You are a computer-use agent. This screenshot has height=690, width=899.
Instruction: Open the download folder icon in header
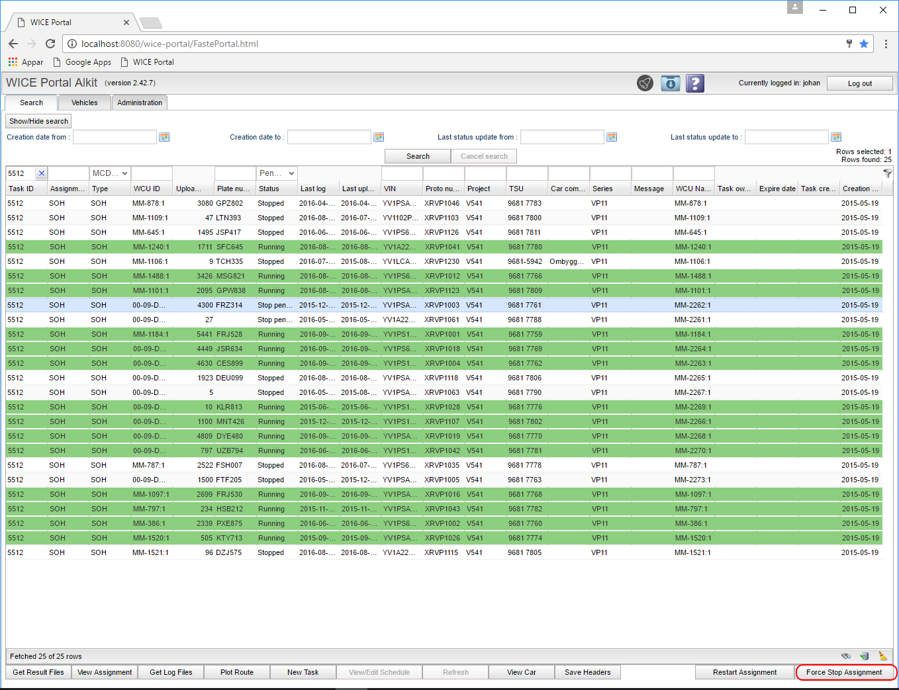(x=671, y=83)
